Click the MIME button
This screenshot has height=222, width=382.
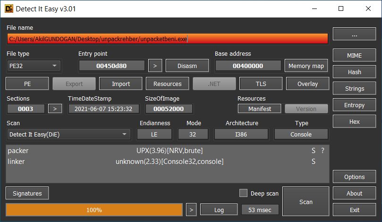(354, 55)
